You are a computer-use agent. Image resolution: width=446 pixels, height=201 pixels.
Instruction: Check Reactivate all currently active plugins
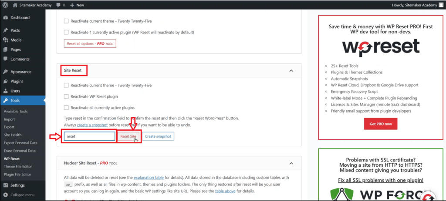(x=66, y=108)
